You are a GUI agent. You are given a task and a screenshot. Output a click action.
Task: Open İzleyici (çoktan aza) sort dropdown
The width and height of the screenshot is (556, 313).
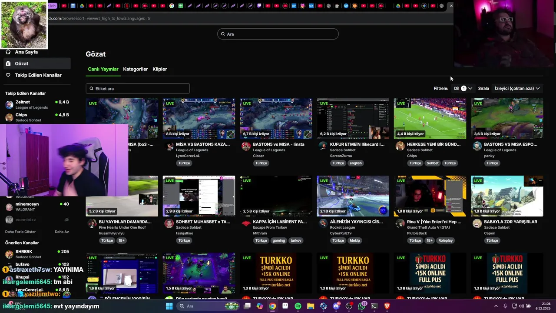[517, 88]
